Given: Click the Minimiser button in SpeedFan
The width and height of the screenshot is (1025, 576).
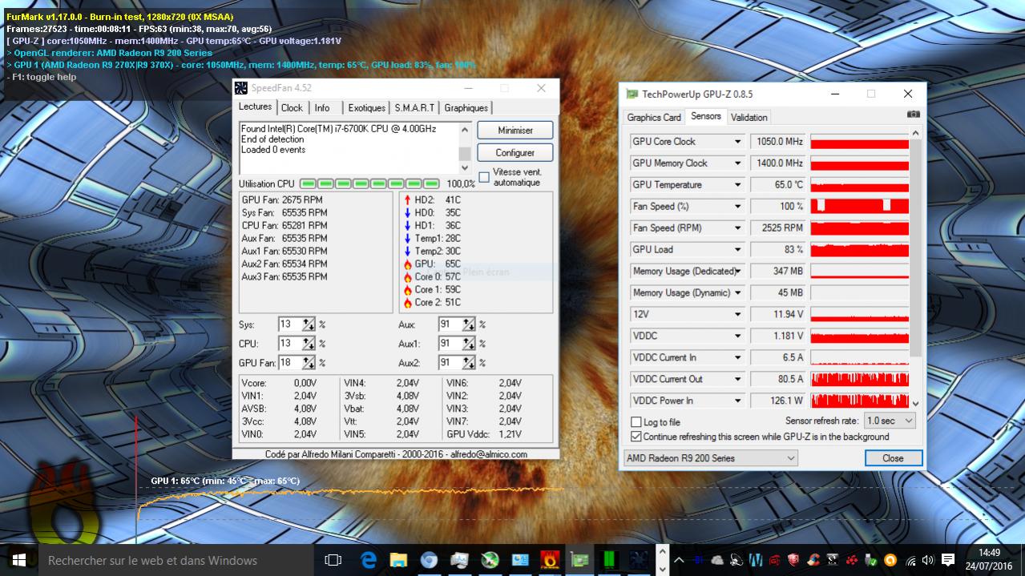Looking at the screenshot, I should point(515,130).
